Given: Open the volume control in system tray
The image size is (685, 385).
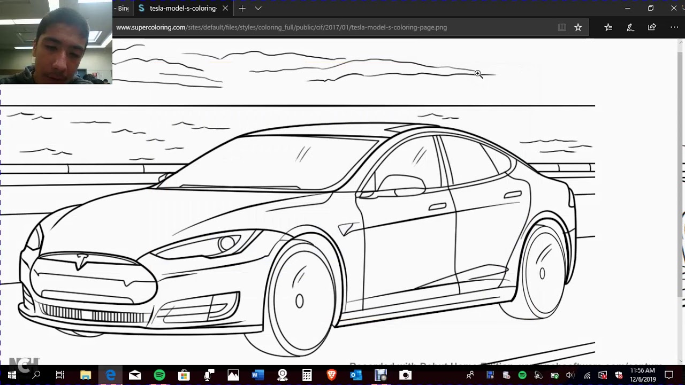Looking at the screenshot, I should click(x=570, y=375).
